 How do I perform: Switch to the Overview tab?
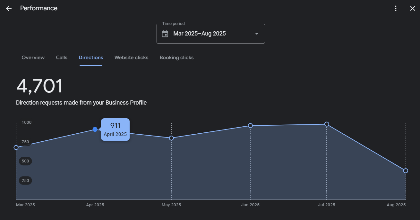(x=33, y=58)
